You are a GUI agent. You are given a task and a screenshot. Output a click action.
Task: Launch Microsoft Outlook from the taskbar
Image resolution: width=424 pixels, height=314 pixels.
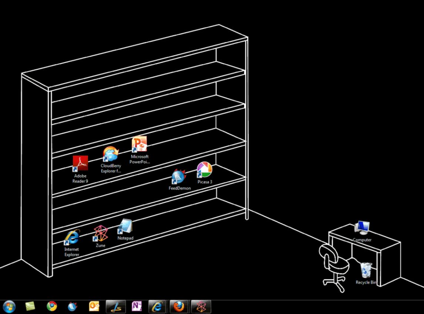(94, 306)
